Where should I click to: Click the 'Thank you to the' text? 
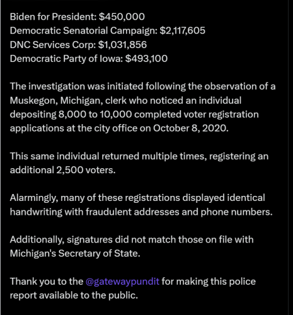[x=47, y=282]
